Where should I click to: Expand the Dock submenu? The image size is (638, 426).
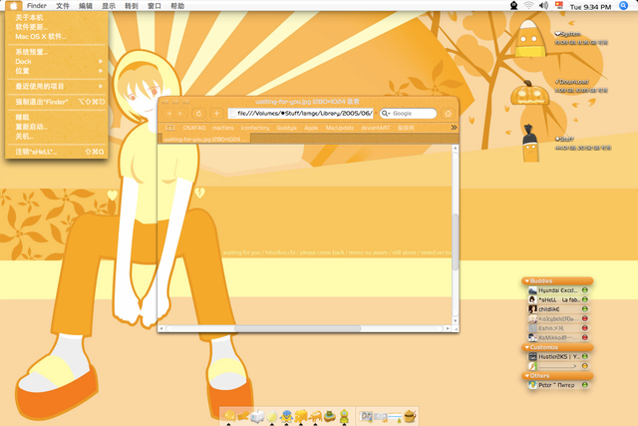57,62
